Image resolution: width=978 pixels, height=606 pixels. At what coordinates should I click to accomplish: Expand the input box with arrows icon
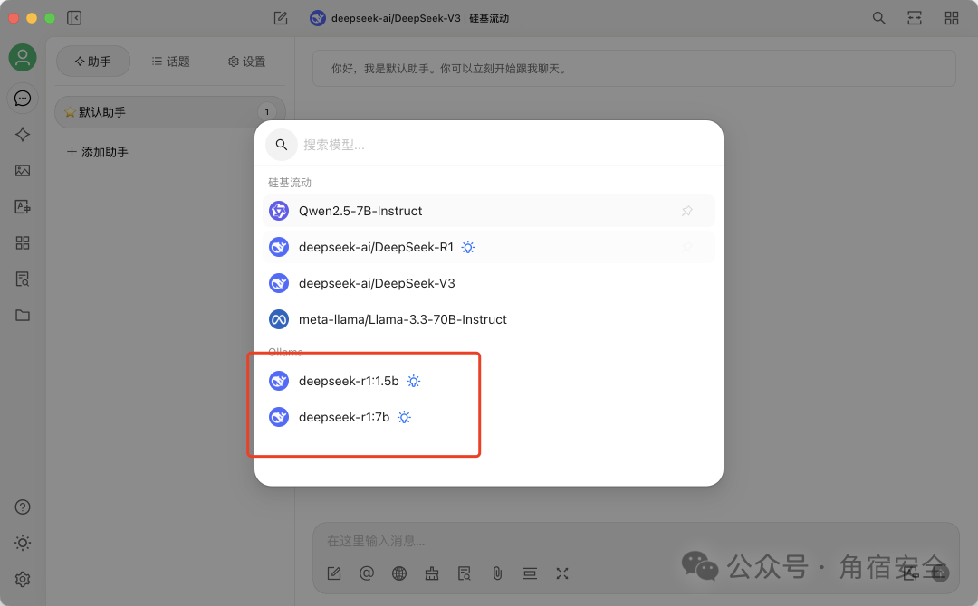(562, 573)
